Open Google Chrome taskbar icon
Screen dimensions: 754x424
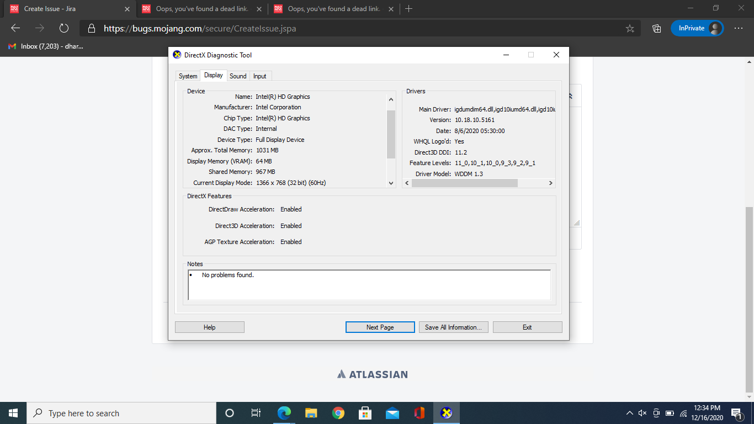click(x=338, y=413)
